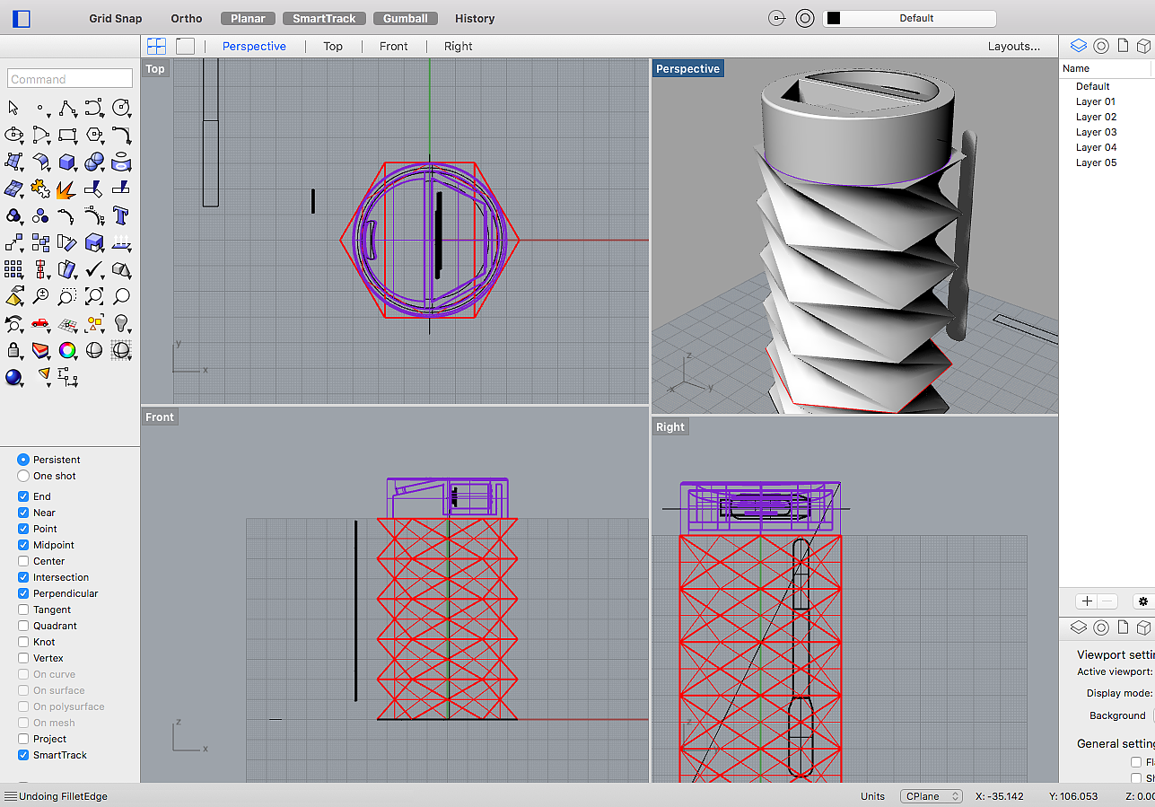Select the Box solid tool
The height and width of the screenshot is (807, 1155).
coord(66,162)
